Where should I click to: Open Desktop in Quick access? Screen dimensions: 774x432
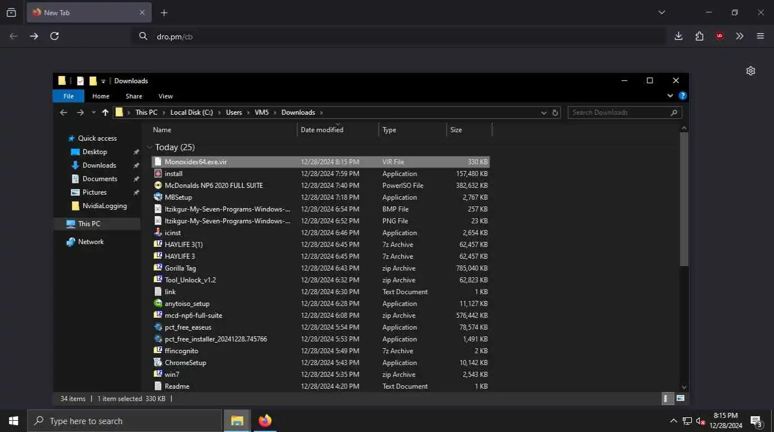click(94, 152)
